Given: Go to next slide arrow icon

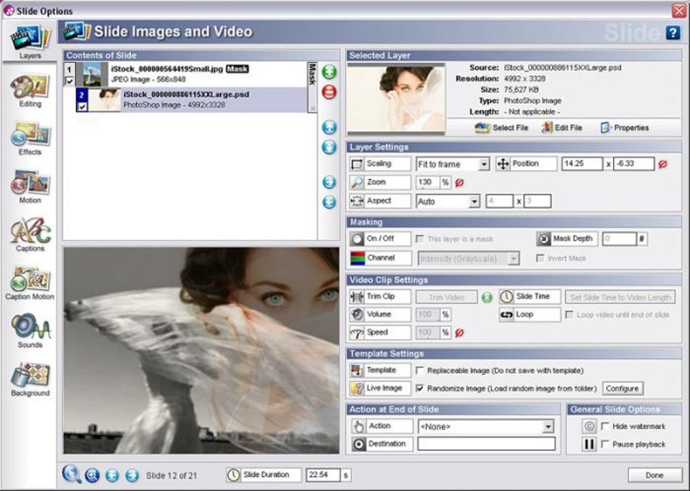Looking at the screenshot, I should (132, 475).
